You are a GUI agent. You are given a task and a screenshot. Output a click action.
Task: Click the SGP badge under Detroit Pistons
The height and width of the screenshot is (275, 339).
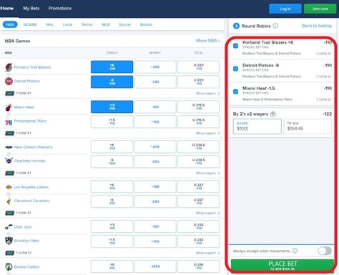coord(10,94)
